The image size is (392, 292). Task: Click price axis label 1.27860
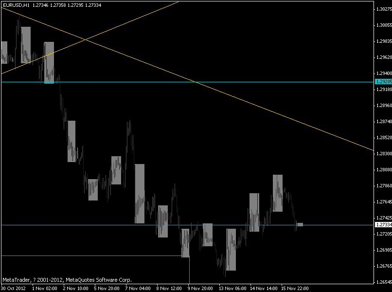coord(384,186)
